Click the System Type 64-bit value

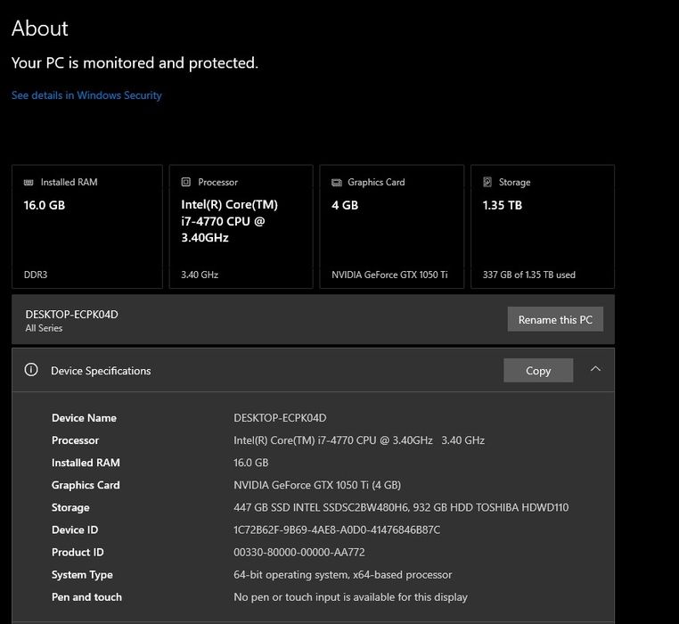[342, 575]
